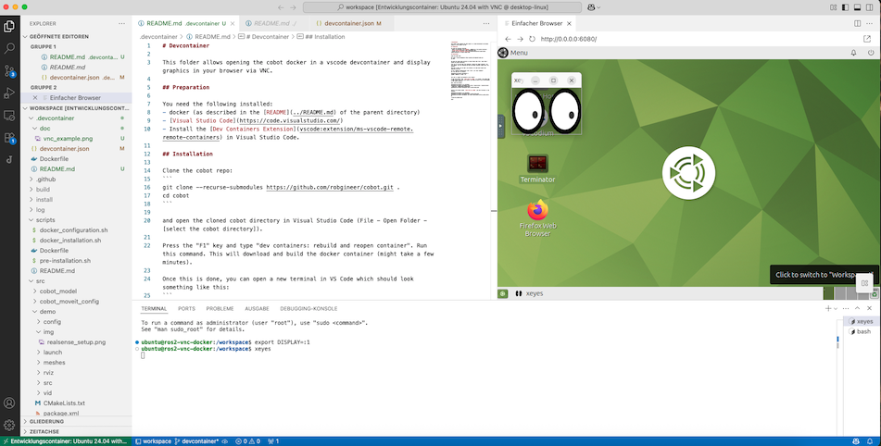This screenshot has height=446, width=881.
Task: Select the bash terminal in terminal list
Action: tap(862, 331)
